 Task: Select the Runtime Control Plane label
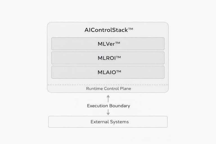(x=108, y=88)
